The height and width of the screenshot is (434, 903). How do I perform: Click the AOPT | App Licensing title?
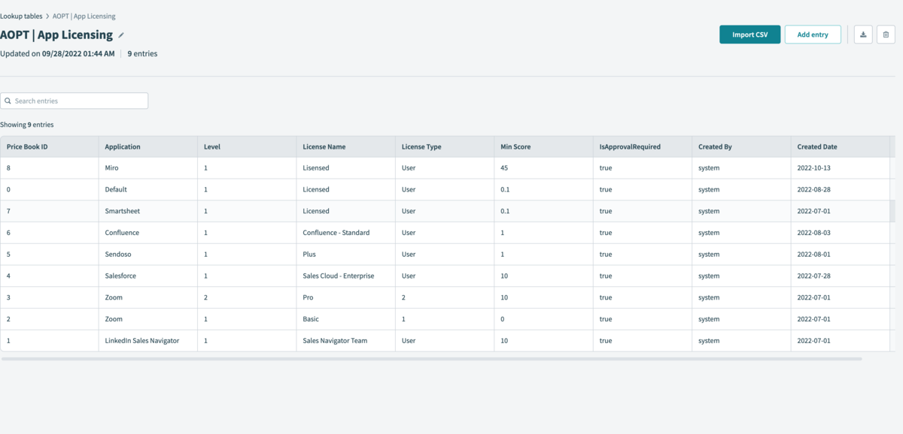click(x=56, y=35)
